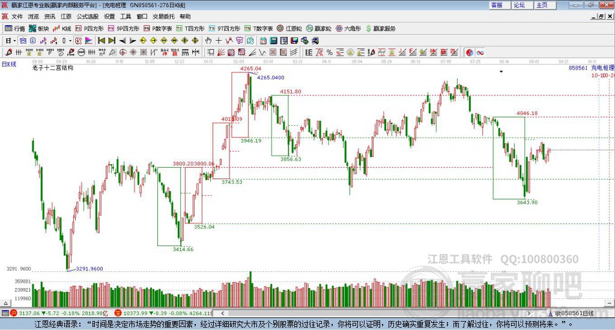
Task: Click the 4151.80 resistance level label
Action: [291, 92]
